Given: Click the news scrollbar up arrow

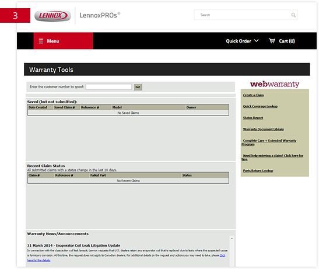Looking at the screenshot, I should (232, 238).
